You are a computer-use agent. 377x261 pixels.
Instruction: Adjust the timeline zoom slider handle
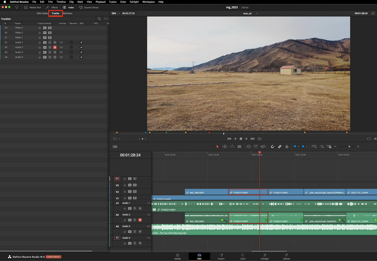[349, 146]
